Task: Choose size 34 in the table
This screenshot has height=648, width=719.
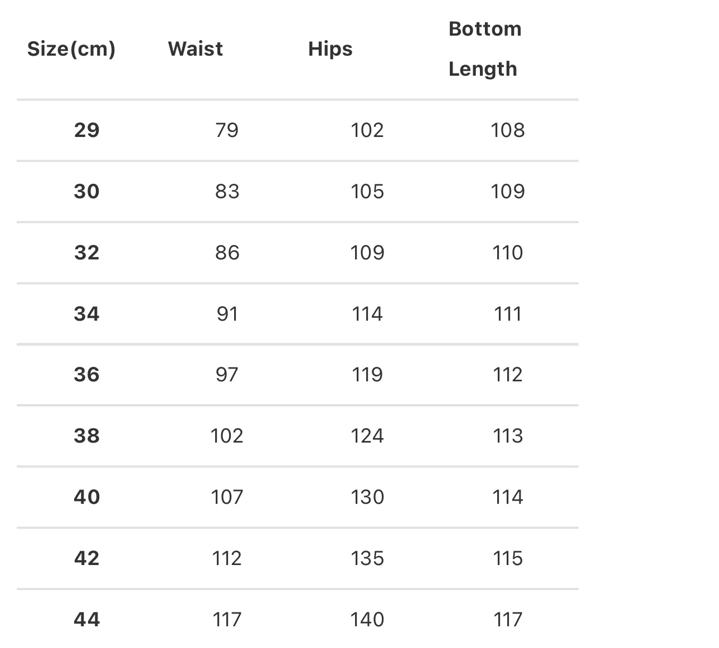Action: click(x=86, y=314)
